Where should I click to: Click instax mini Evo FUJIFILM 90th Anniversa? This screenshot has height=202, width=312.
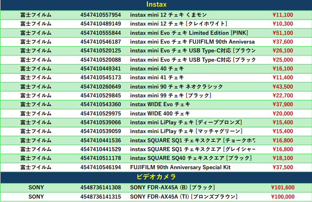[x=192, y=42]
